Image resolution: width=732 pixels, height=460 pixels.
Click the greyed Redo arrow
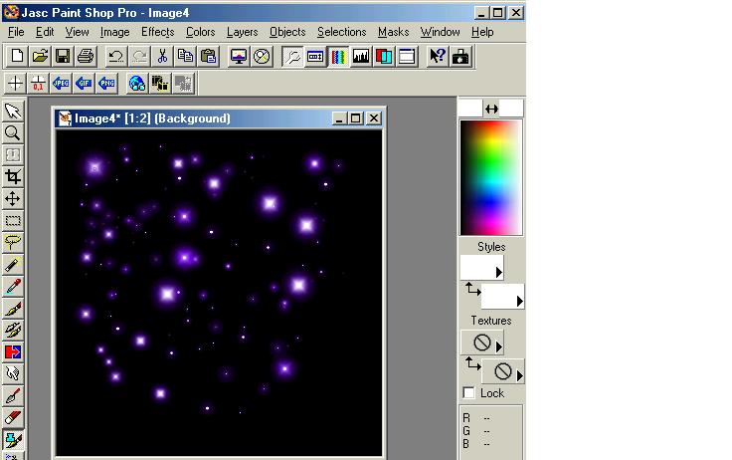click(139, 57)
